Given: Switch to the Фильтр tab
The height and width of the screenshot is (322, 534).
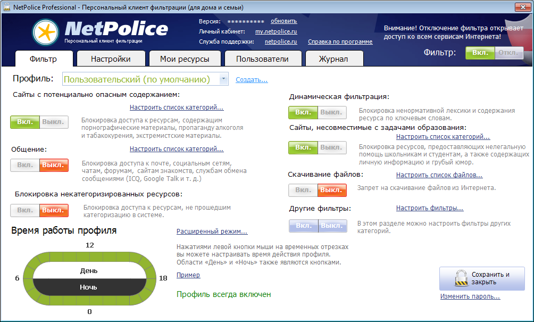Looking at the screenshot, I should pos(44,59).
